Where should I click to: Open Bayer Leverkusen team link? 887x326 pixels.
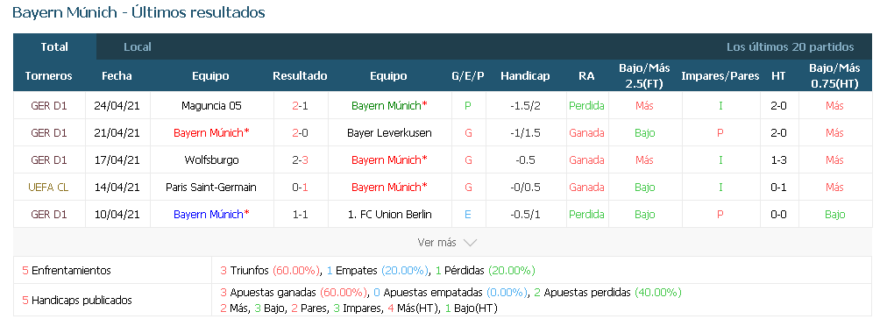click(389, 133)
